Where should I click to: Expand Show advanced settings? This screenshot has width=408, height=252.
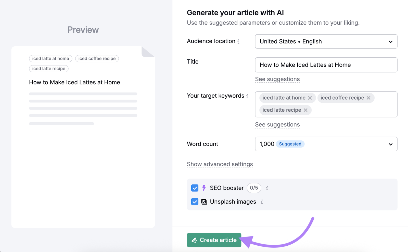tap(220, 164)
